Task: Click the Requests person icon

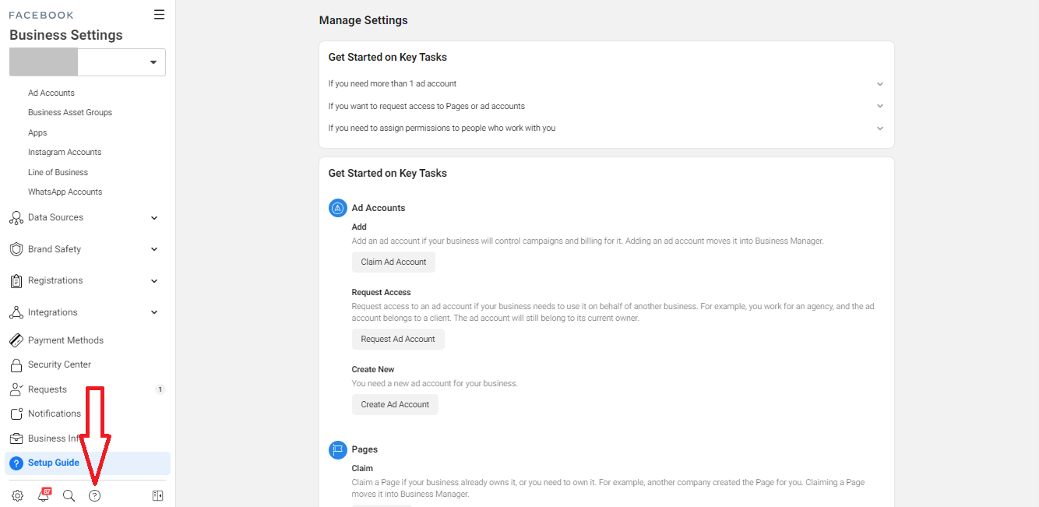Action: pos(16,389)
